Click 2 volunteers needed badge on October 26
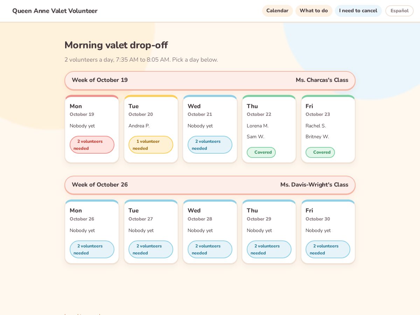Image resolution: width=420 pixels, height=315 pixels. pos(92,249)
